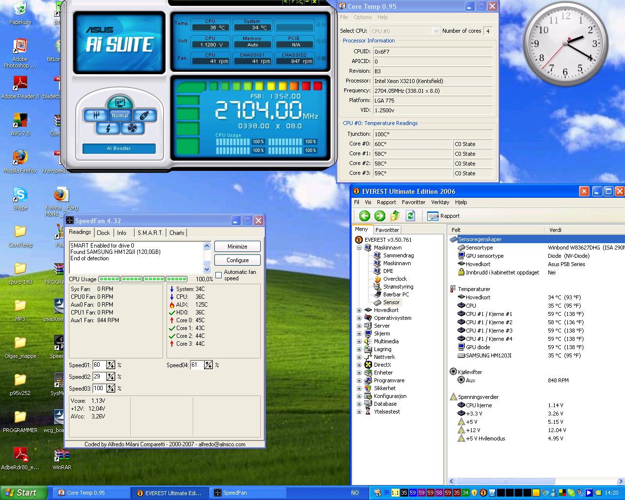Open Mozilla Firefox desktop shortcut
The width and height of the screenshot is (625, 500).
coord(20,162)
